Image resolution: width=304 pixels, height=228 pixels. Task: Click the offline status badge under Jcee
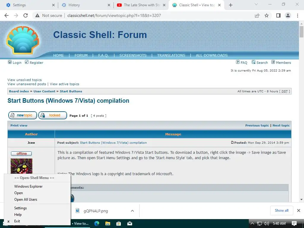click(21, 153)
